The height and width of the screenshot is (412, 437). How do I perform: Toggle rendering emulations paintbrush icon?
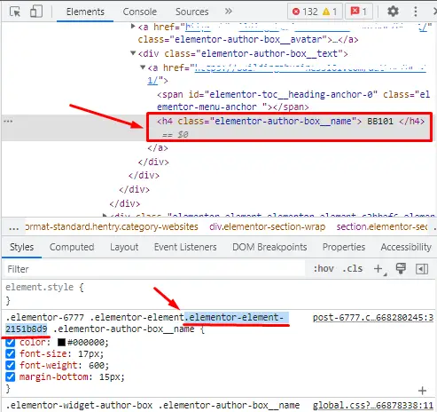pyautogui.click(x=401, y=269)
